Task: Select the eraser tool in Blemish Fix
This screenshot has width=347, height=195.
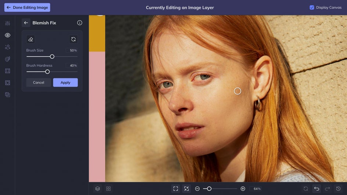Action: coord(31,39)
